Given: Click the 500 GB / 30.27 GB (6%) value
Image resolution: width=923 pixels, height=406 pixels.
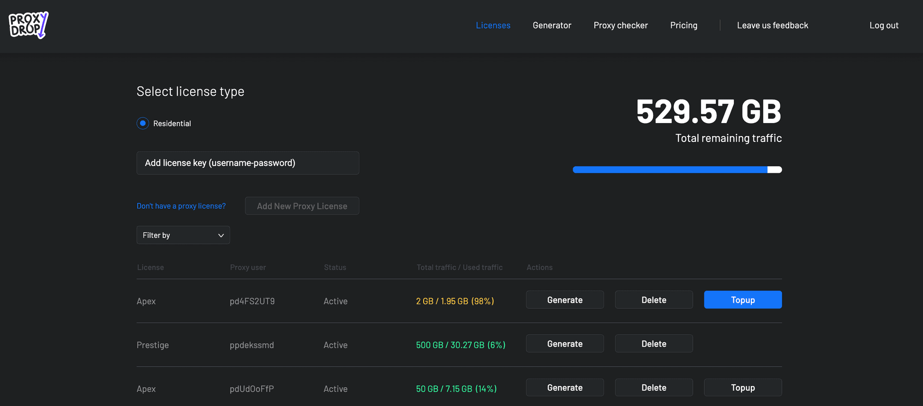Looking at the screenshot, I should click(461, 345).
